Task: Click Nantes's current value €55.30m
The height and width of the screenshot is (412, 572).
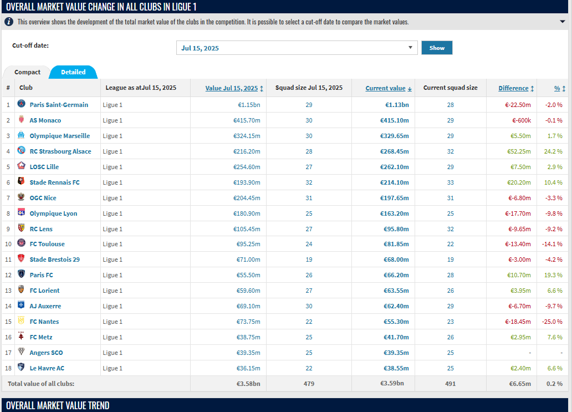Action: (x=396, y=322)
